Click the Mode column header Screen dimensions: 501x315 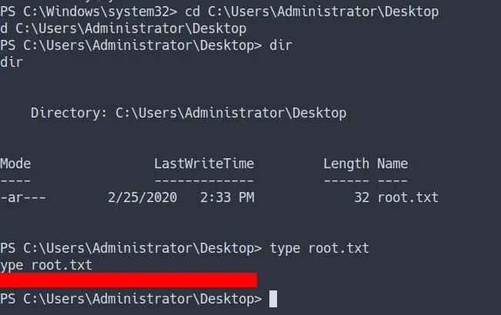click(15, 164)
